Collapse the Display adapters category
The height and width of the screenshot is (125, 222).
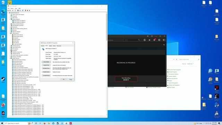10,19
